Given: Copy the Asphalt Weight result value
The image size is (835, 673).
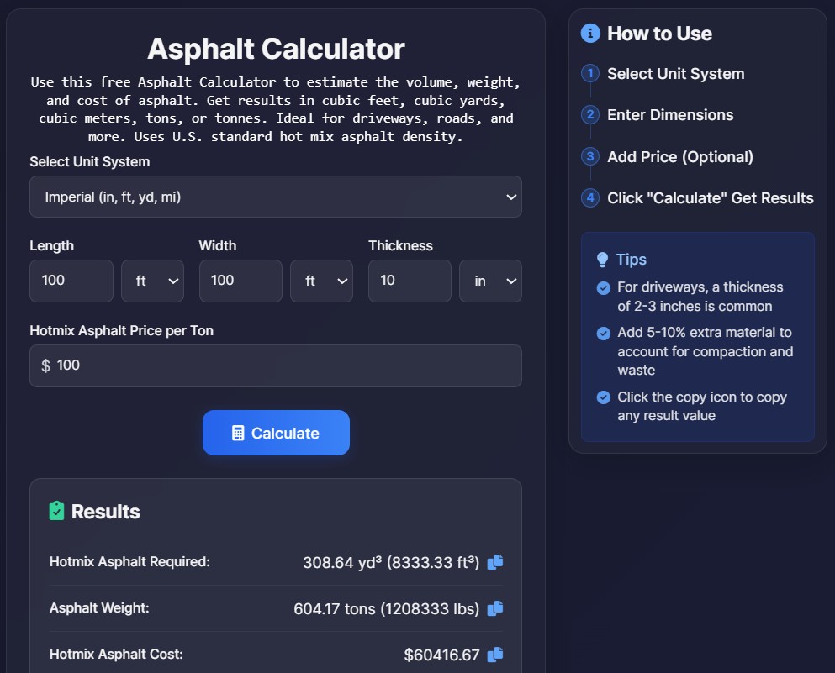Looking at the screenshot, I should [494, 608].
